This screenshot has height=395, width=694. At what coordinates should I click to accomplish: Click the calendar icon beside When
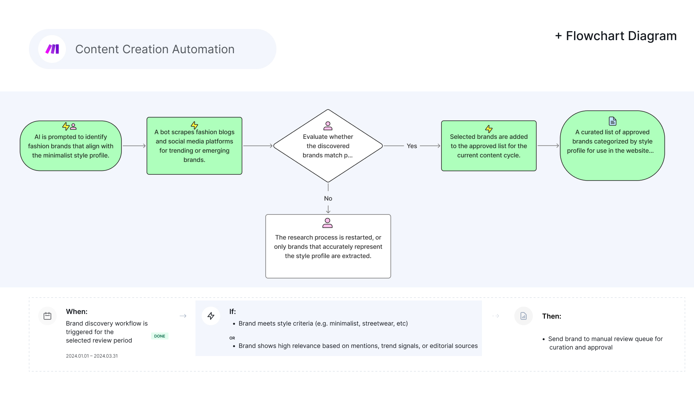click(x=47, y=316)
